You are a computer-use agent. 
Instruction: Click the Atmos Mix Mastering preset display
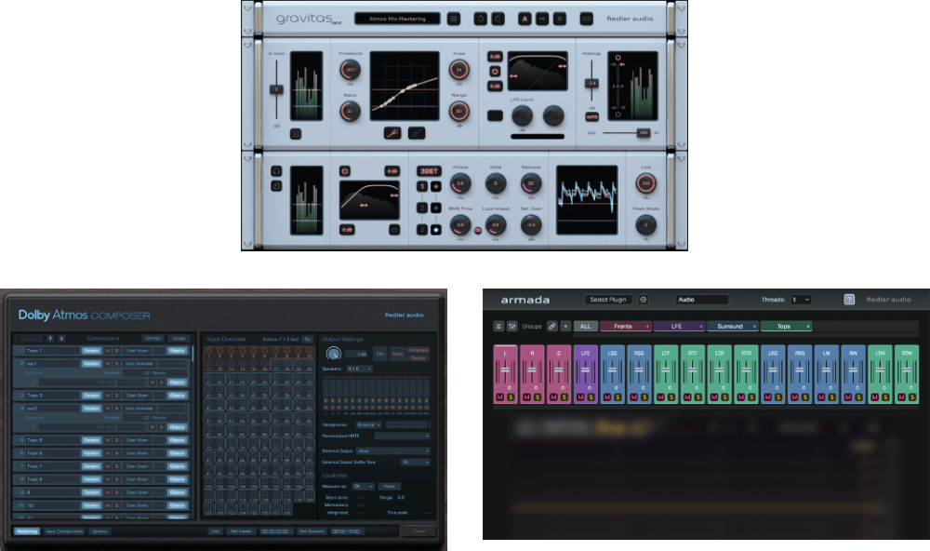397,19
